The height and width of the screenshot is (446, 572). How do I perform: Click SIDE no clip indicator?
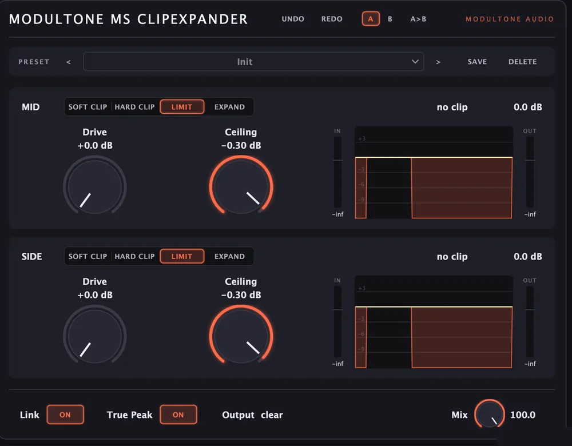click(x=452, y=257)
